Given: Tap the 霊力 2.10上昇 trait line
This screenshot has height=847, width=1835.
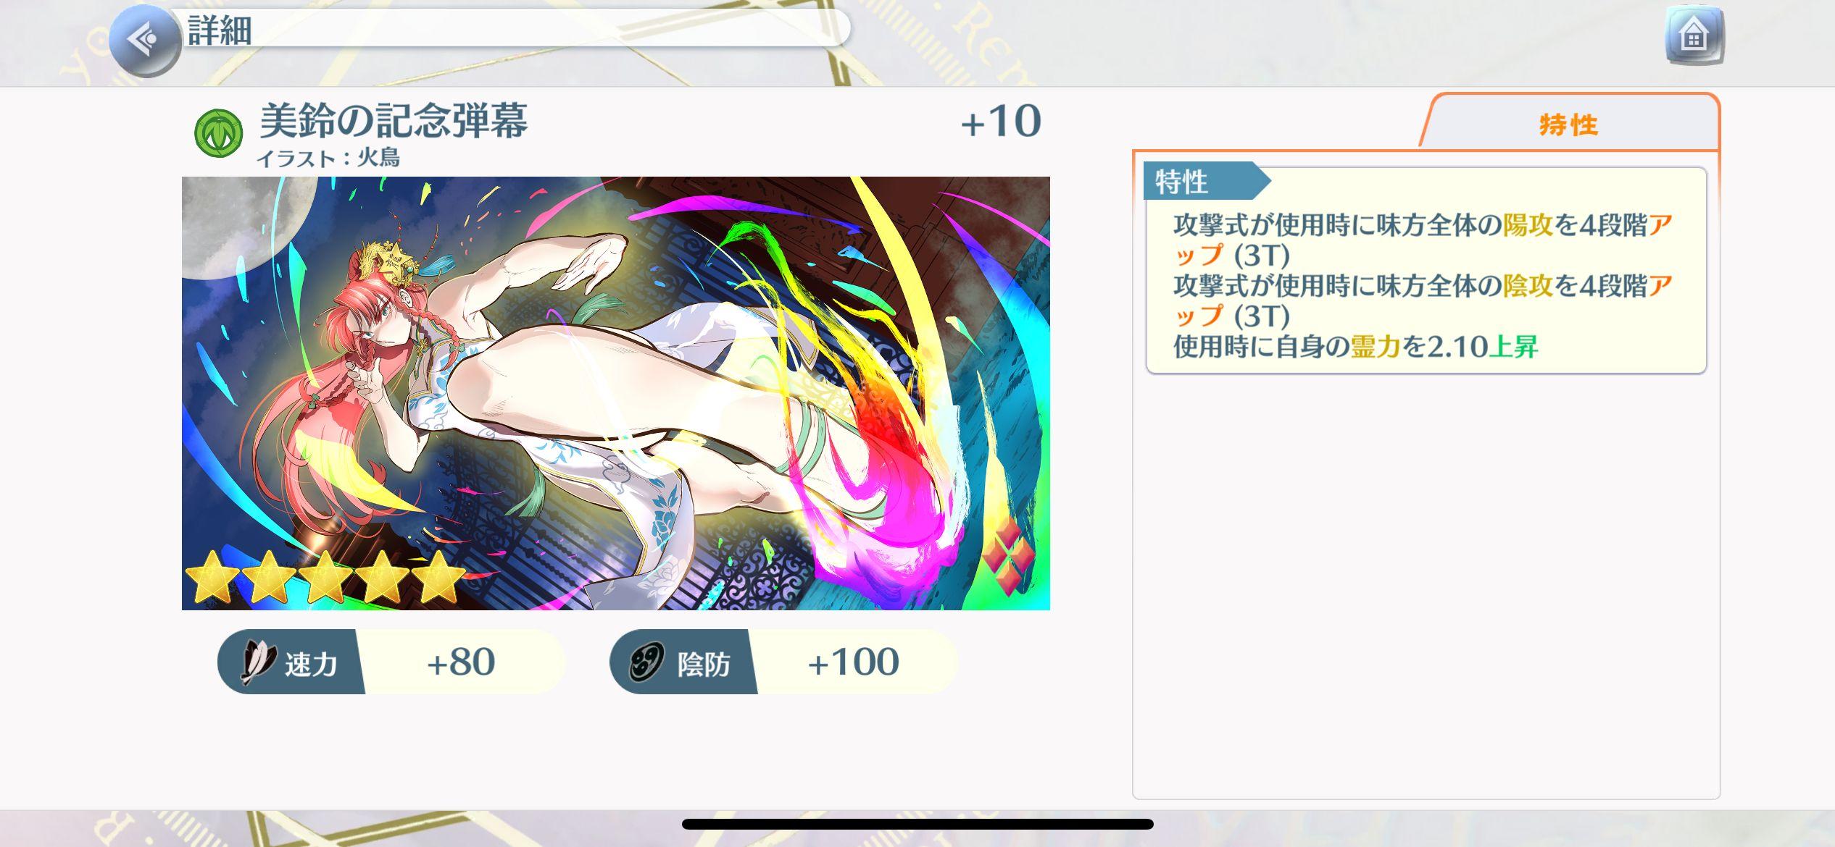Looking at the screenshot, I should [1355, 347].
